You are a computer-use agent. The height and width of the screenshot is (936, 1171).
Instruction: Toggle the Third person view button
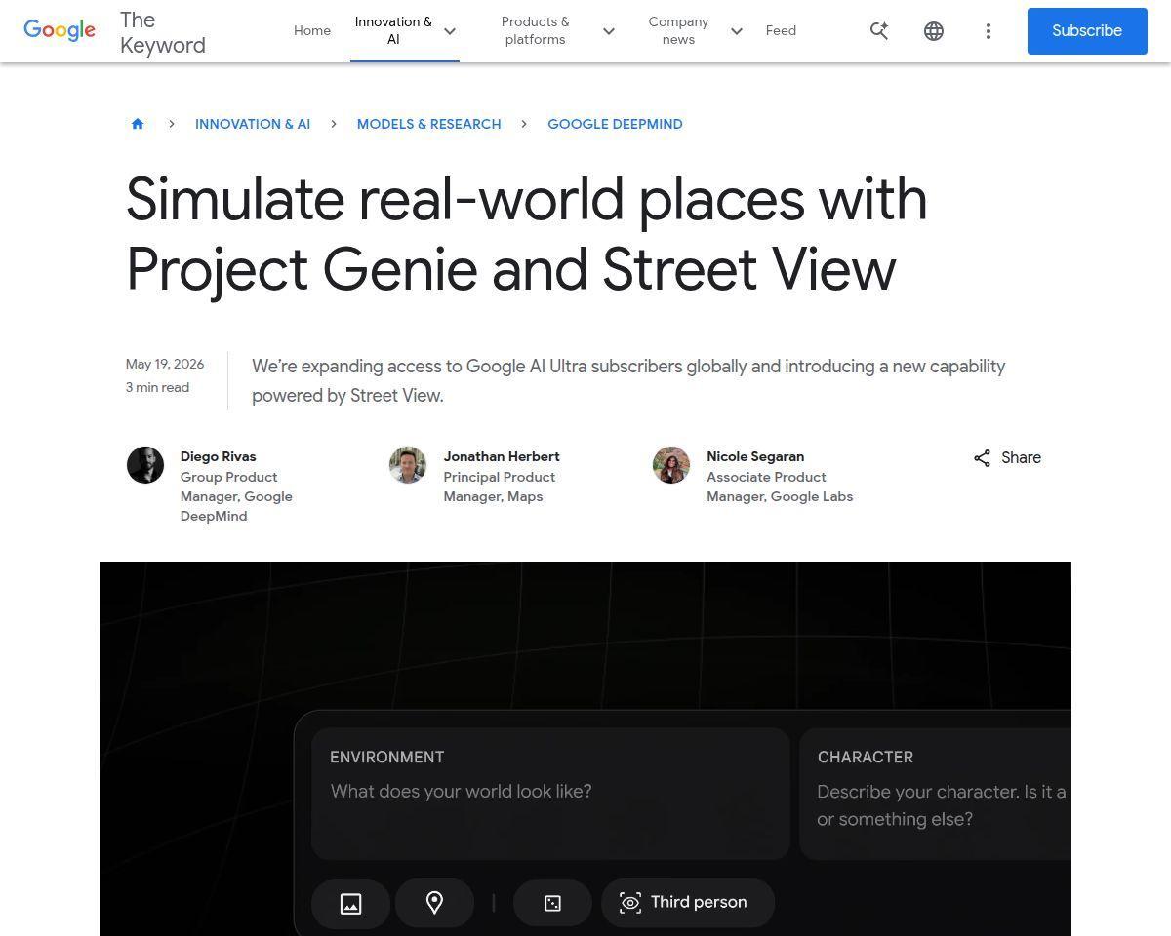point(688,903)
